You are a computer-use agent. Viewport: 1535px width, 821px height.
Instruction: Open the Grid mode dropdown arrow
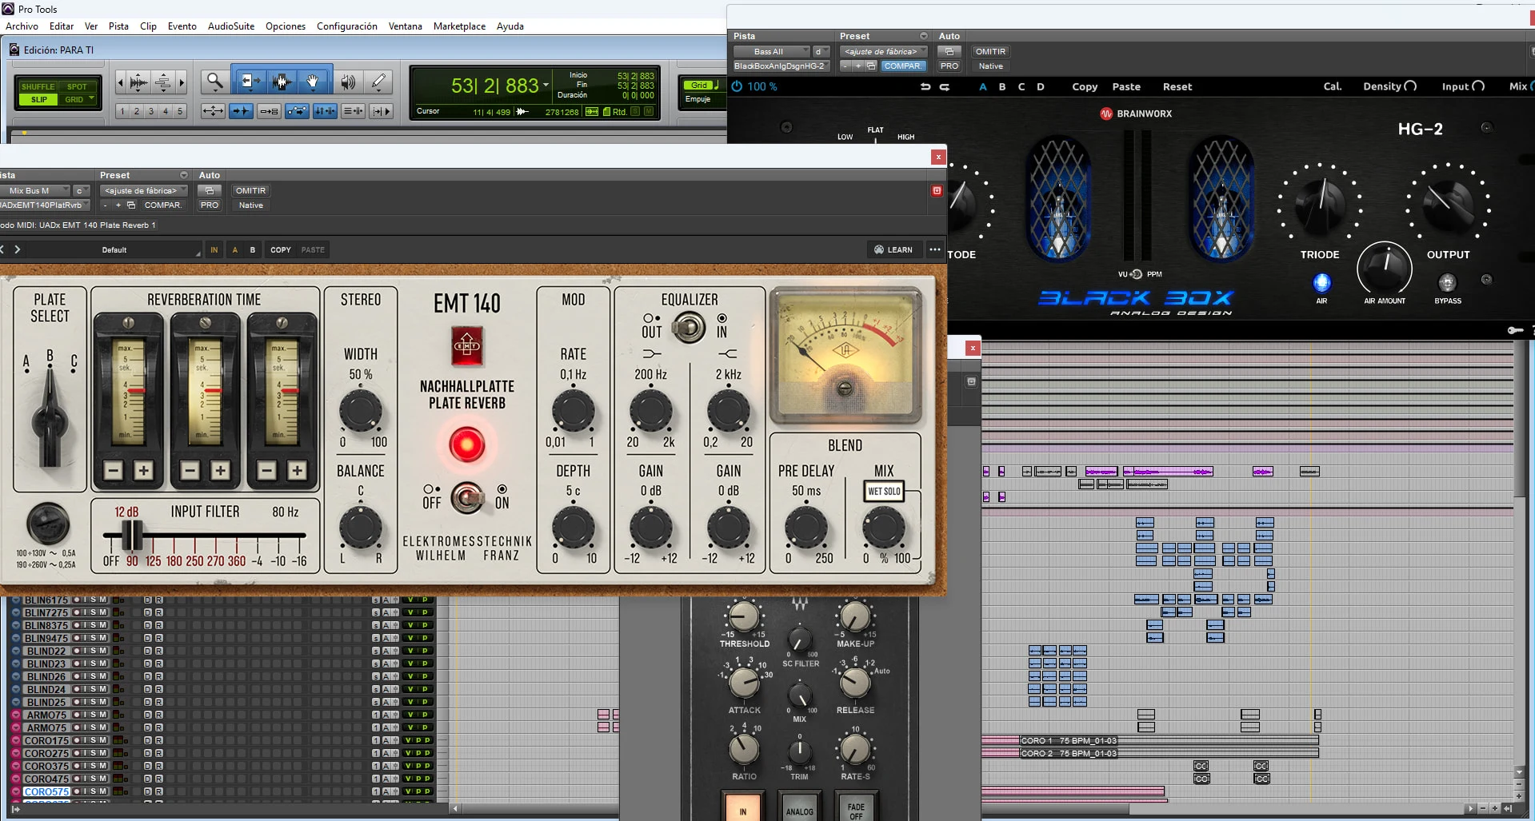(x=92, y=99)
